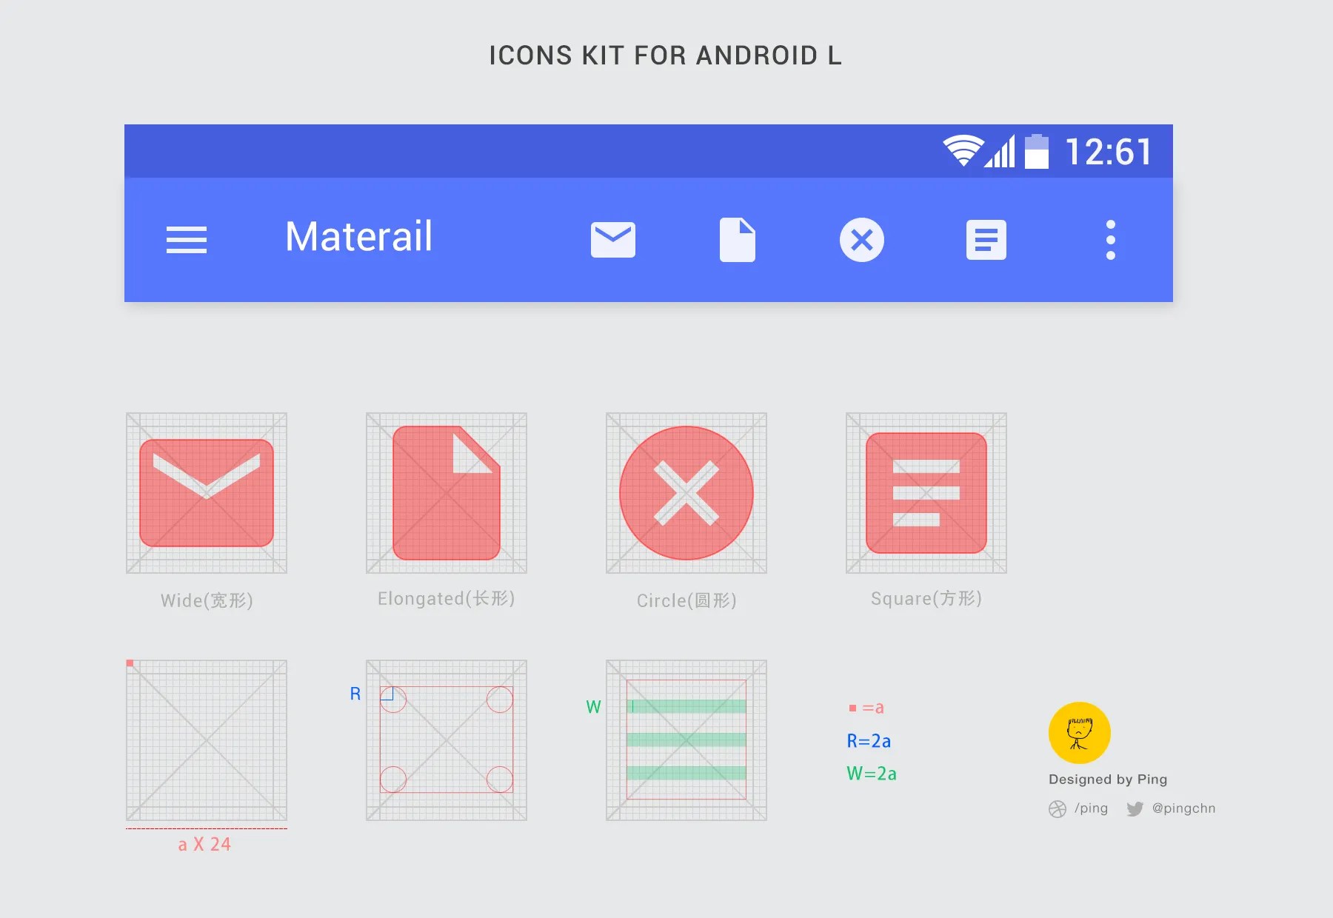Screen dimensions: 1333x918
Task: Open the hamburger navigation drawer
Action: click(x=187, y=239)
